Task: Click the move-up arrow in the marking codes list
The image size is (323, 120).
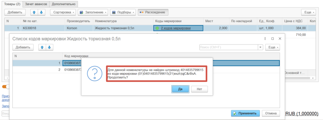Action: (42, 47)
